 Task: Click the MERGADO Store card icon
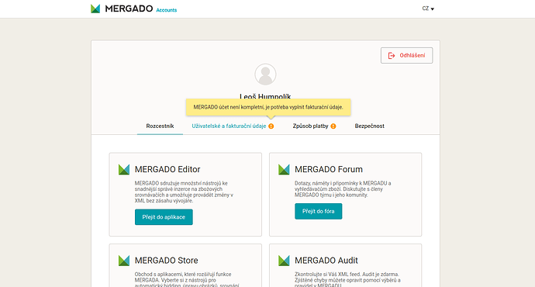pos(124,261)
